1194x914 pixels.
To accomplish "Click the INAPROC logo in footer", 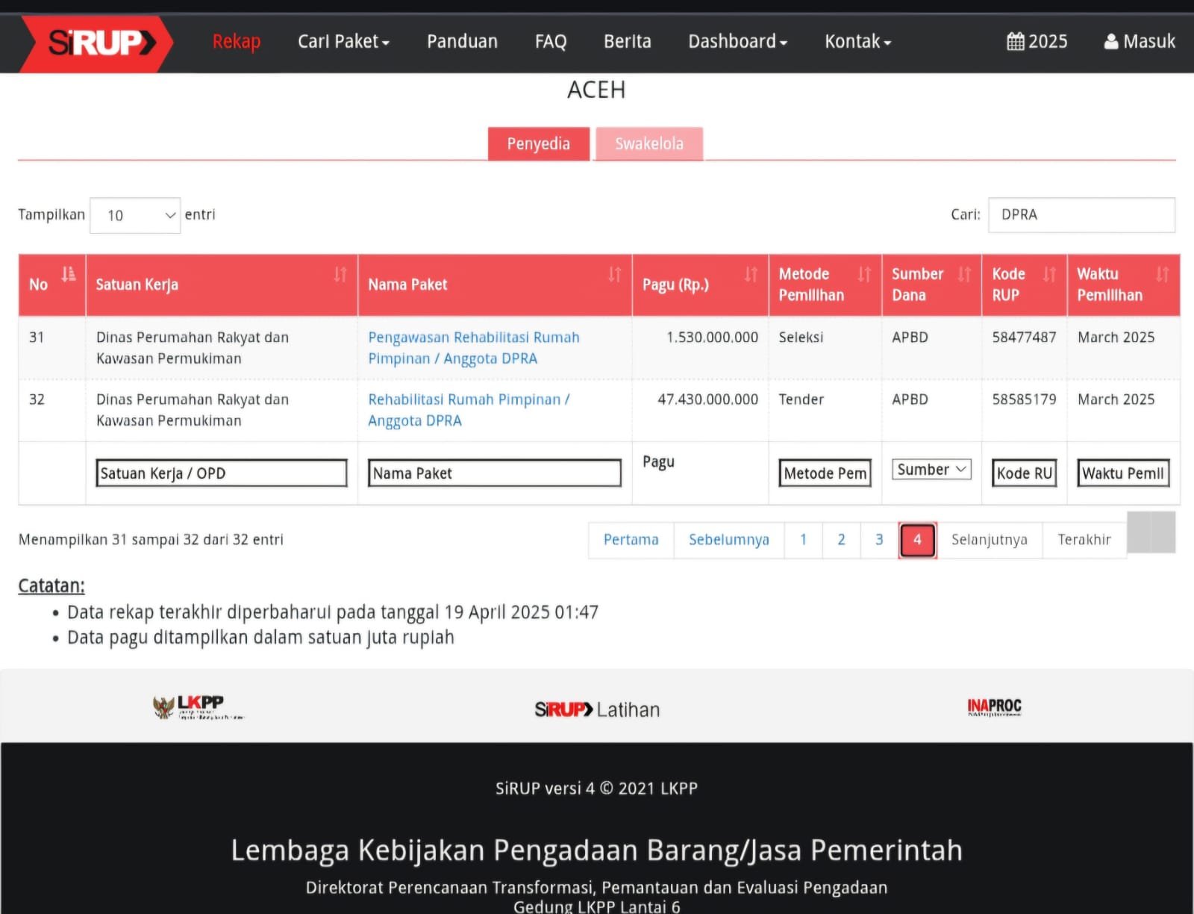I will pos(994,706).
